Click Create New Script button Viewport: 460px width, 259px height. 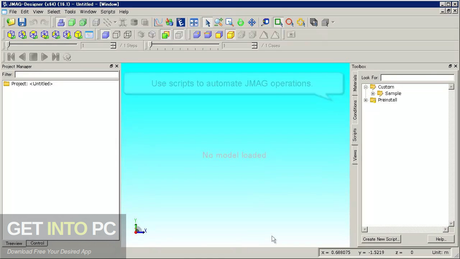coord(381,239)
